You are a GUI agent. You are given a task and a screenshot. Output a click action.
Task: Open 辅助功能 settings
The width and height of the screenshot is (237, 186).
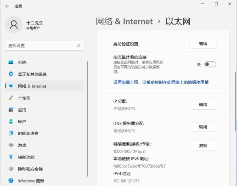coord(45,157)
